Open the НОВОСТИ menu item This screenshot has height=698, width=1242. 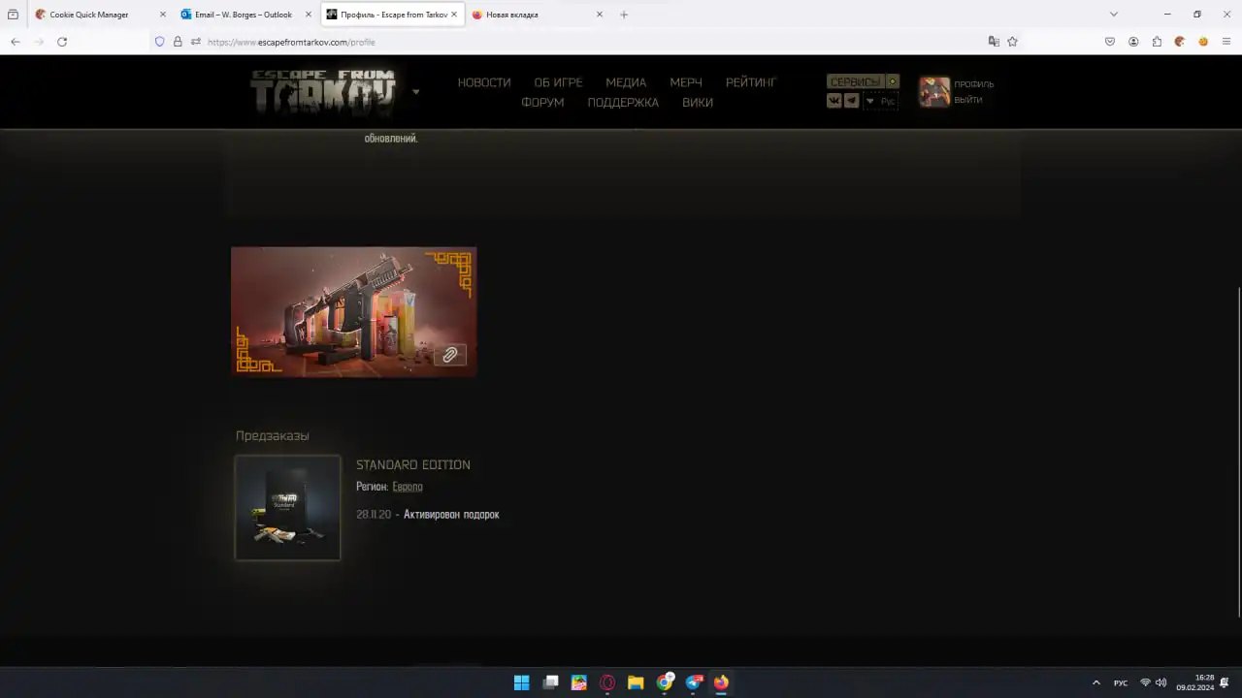(x=484, y=82)
